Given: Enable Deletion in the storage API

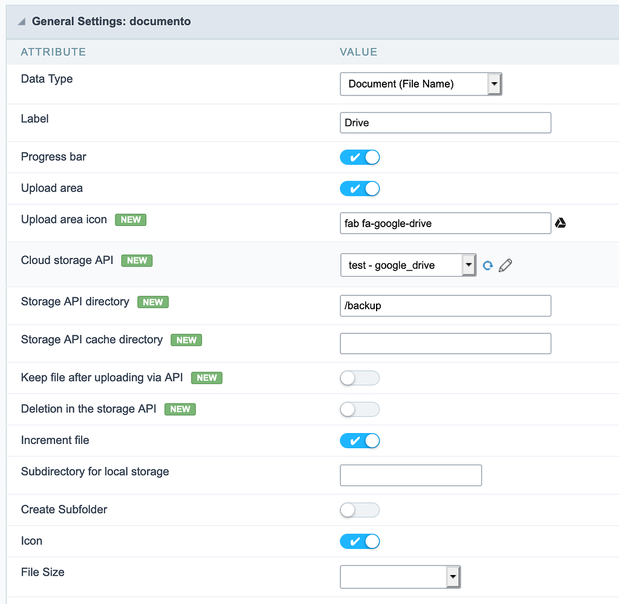Looking at the screenshot, I should pos(360,410).
